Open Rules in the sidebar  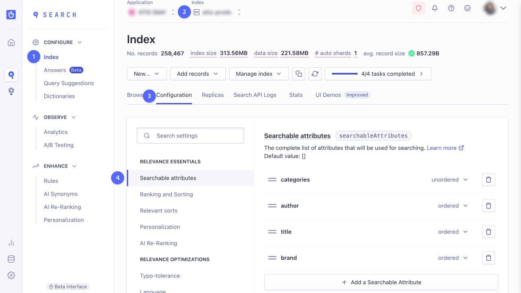point(51,181)
